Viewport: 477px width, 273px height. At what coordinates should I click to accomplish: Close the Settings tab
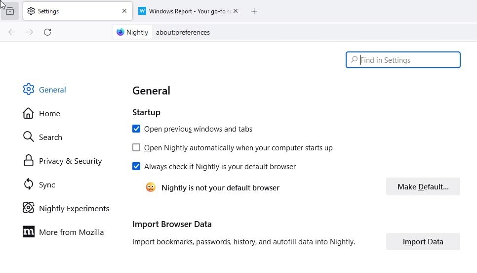(x=124, y=11)
